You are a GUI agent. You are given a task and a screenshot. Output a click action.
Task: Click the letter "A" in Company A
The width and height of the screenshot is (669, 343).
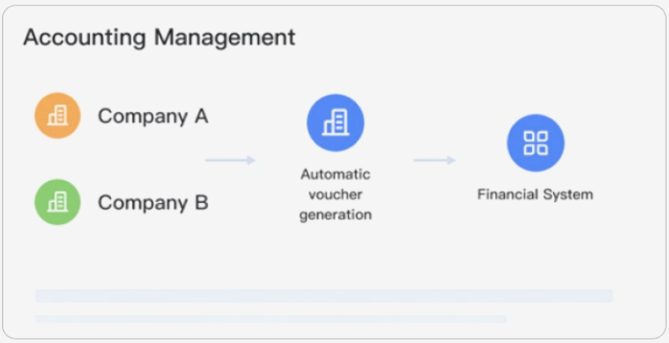pyautogui.click(x=200, y=117)
